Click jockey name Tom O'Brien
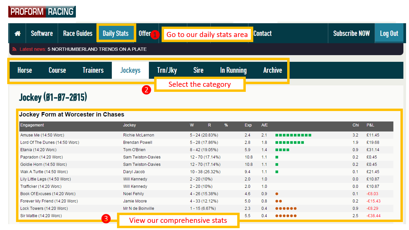 [134, 150]
